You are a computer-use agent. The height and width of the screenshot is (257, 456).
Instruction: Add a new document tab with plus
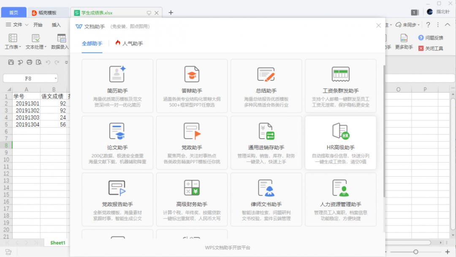(x=171, y=13)
